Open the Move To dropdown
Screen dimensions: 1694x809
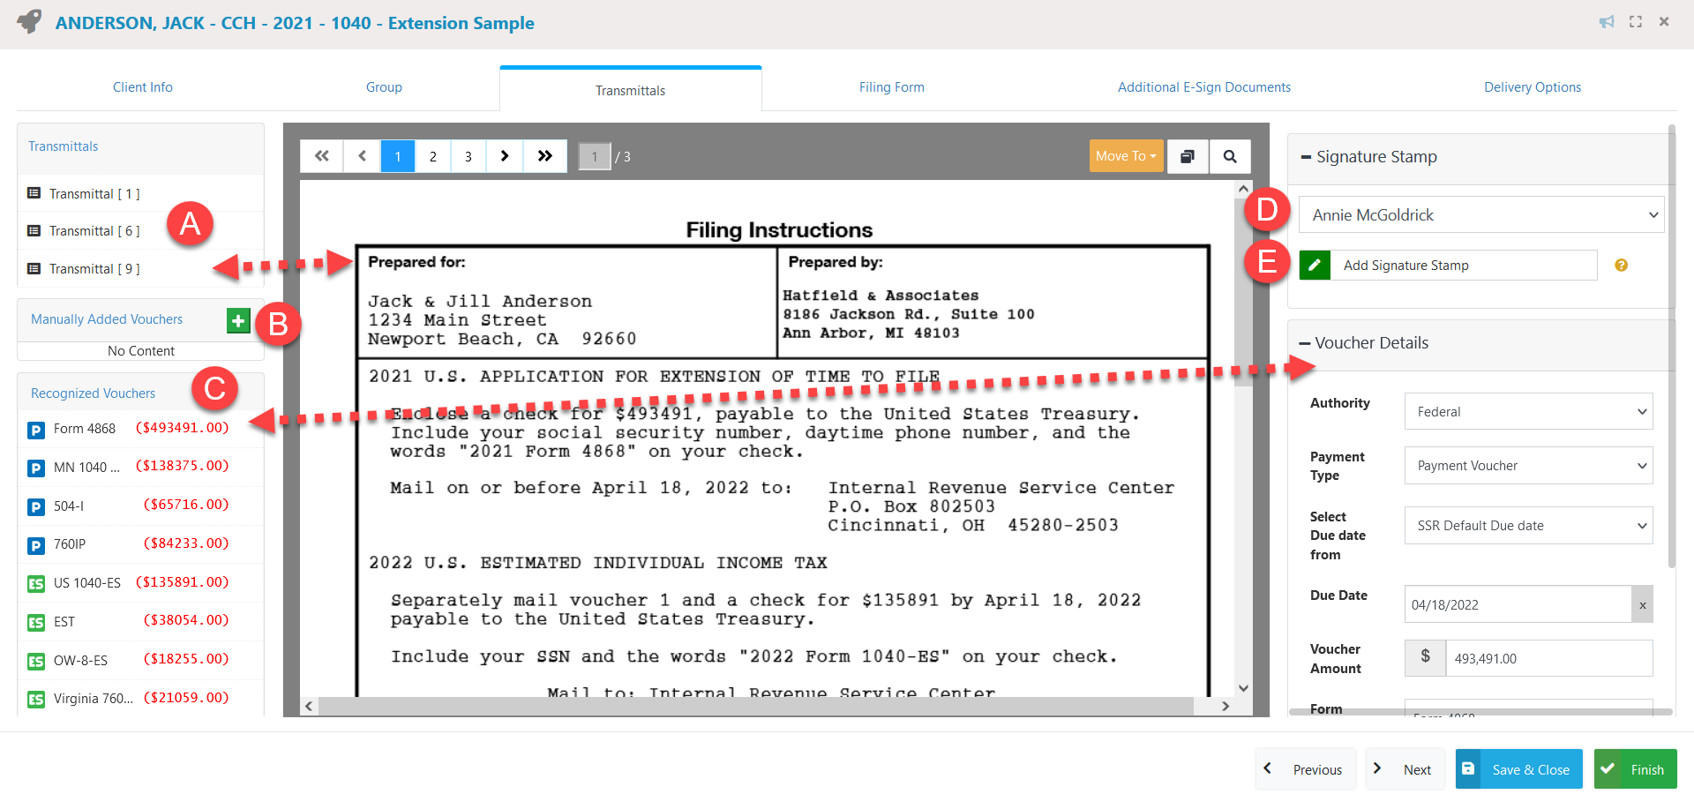tap(1126, 156)
